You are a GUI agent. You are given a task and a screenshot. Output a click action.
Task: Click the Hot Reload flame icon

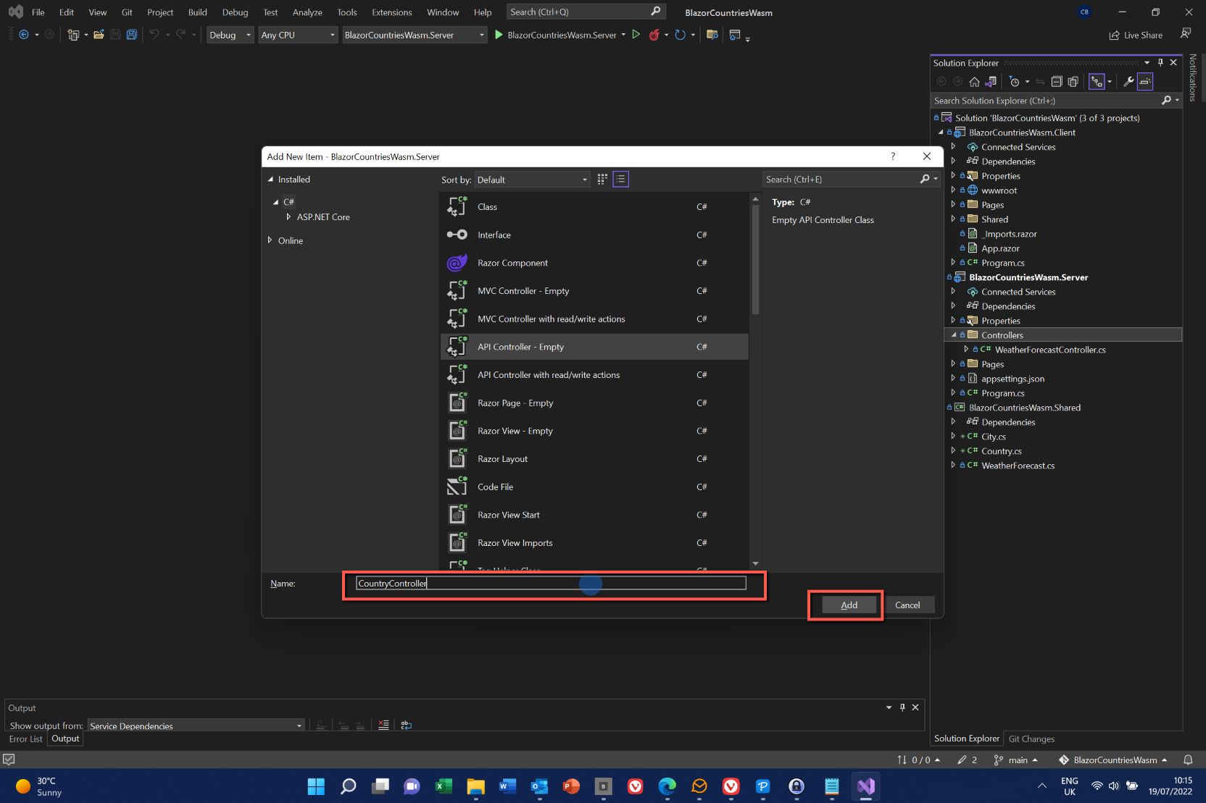point(654,35)
